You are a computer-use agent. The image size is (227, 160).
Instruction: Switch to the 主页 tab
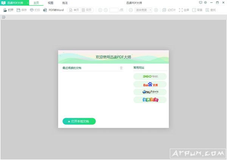click(x=36, y=3)
